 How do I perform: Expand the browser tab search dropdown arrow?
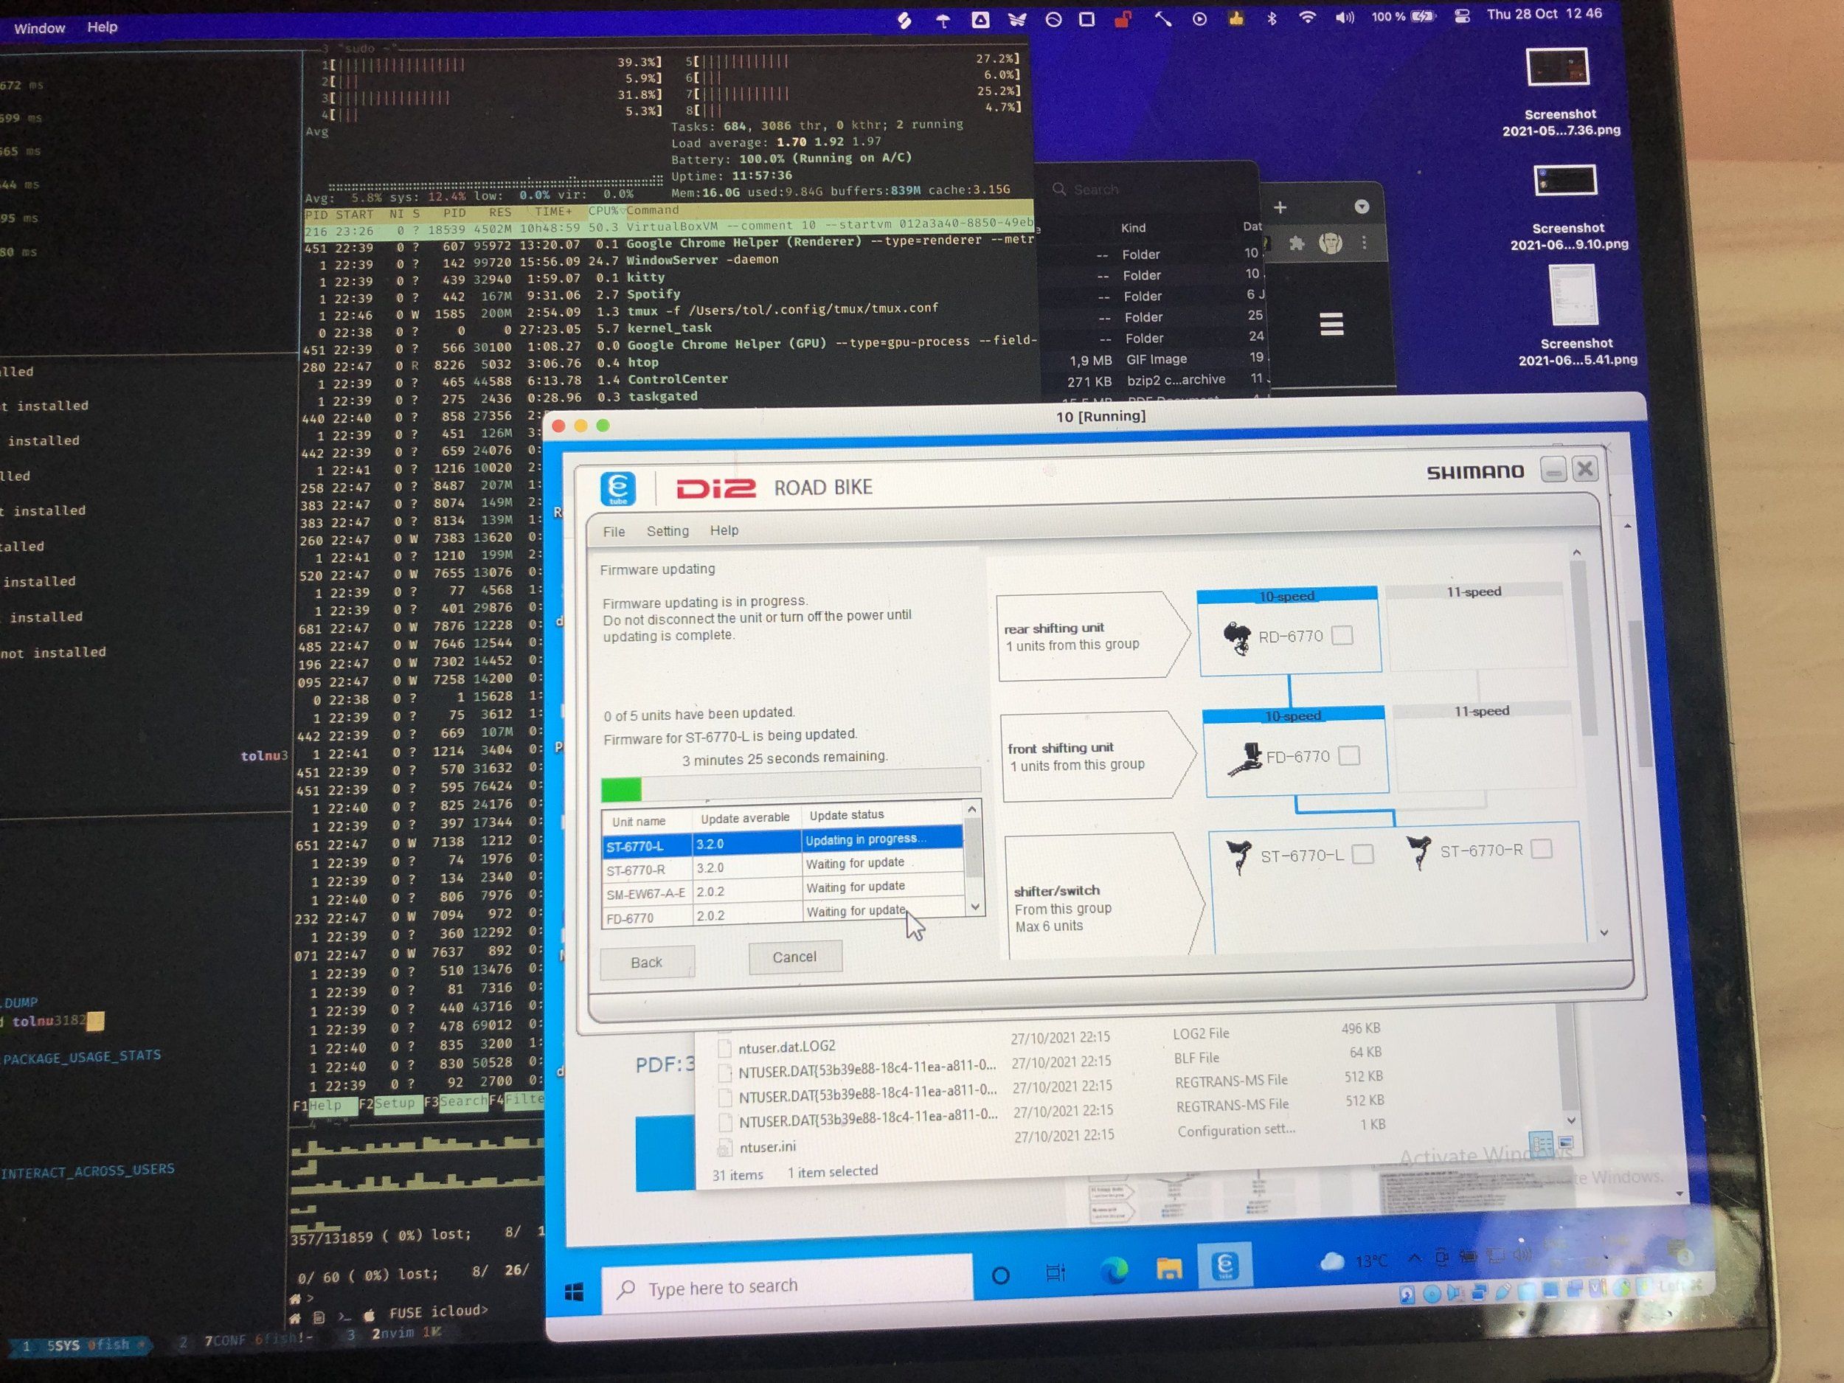point(1362,207)
